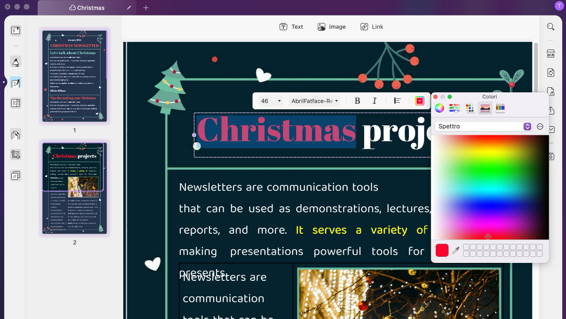Toggle italic formatting on selected text
Viewport: 566px width, 319px height.
[x=375, y=101]
